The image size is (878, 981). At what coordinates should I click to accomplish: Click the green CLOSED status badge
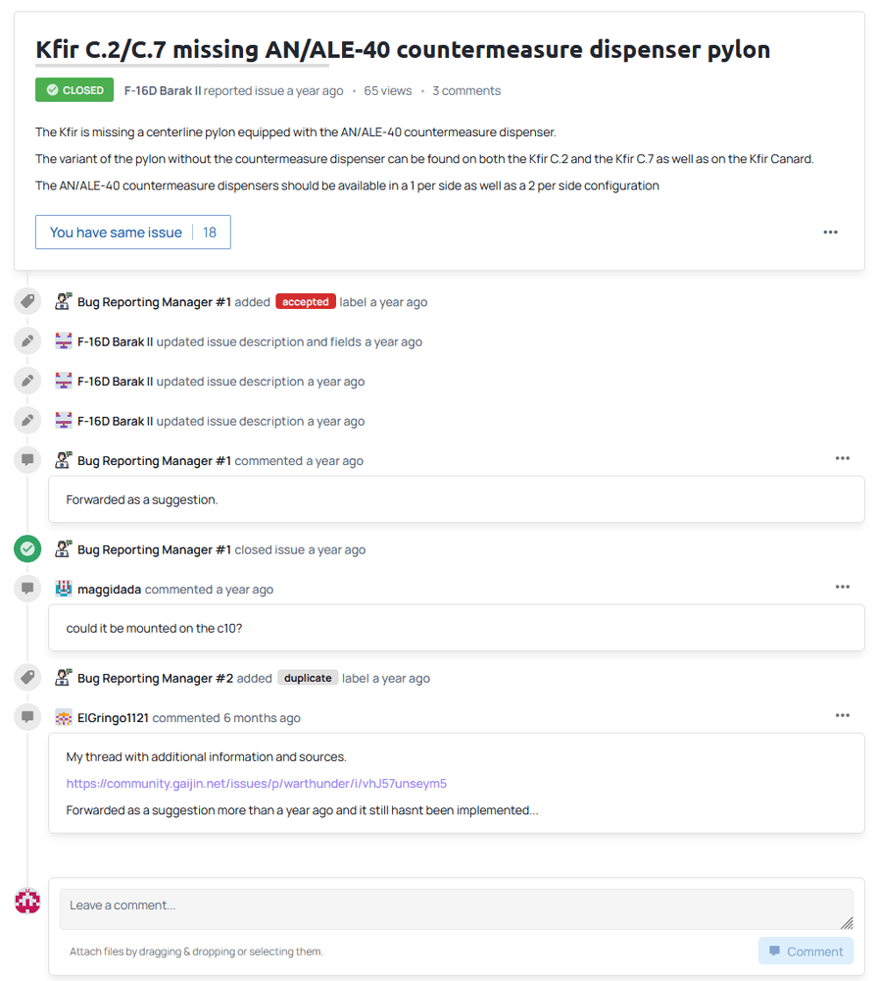pyautogui.click(x=74, y=90)
